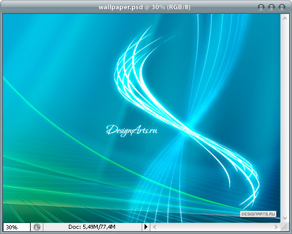Viewport: 292px width, 234px height.
Task: Click the status bar preview icon beside 30%
Action: point(37,227)
